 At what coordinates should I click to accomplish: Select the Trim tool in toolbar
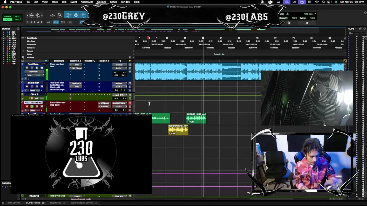[69, 15]
